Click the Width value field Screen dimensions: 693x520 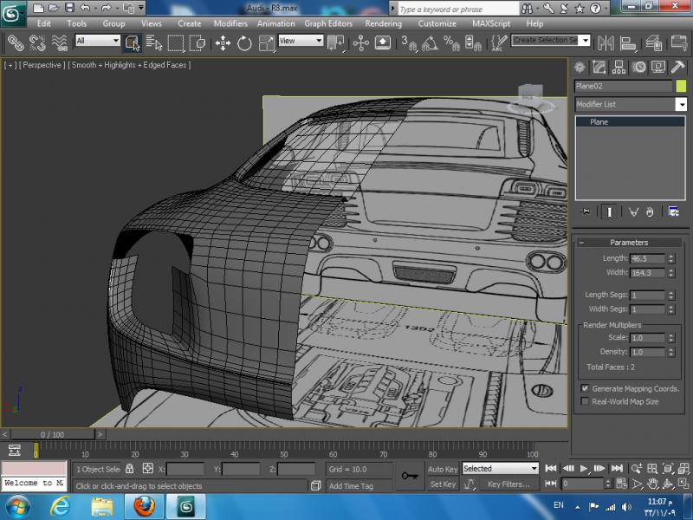(647, 273)
